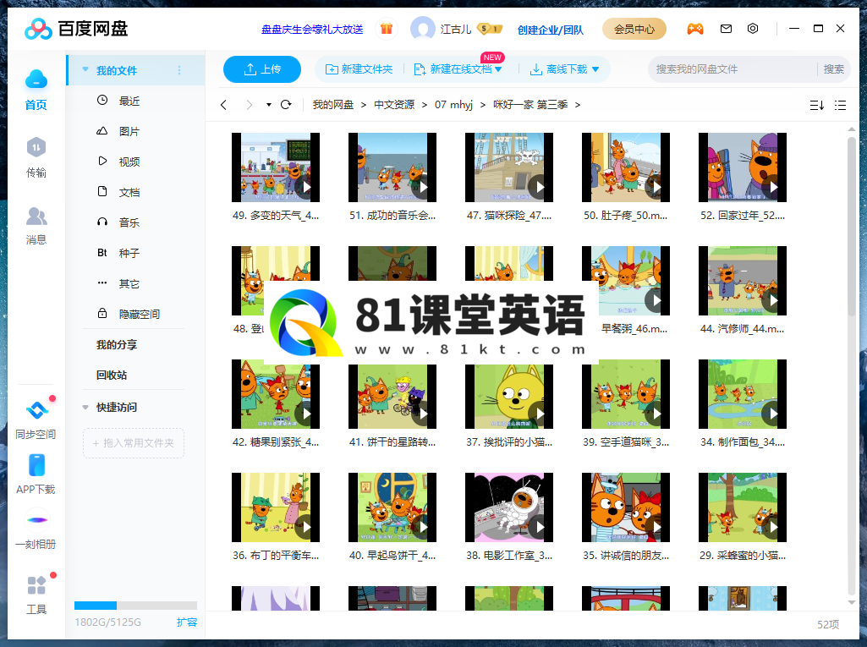Open 回收站 recycle bin
867x647 pixels.
tap(112, 375)
